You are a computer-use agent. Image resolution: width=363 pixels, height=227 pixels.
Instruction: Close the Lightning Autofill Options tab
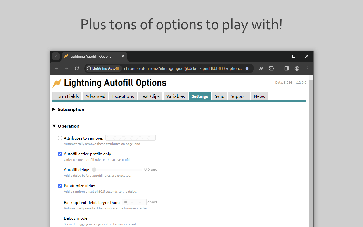tap(123, 56)
